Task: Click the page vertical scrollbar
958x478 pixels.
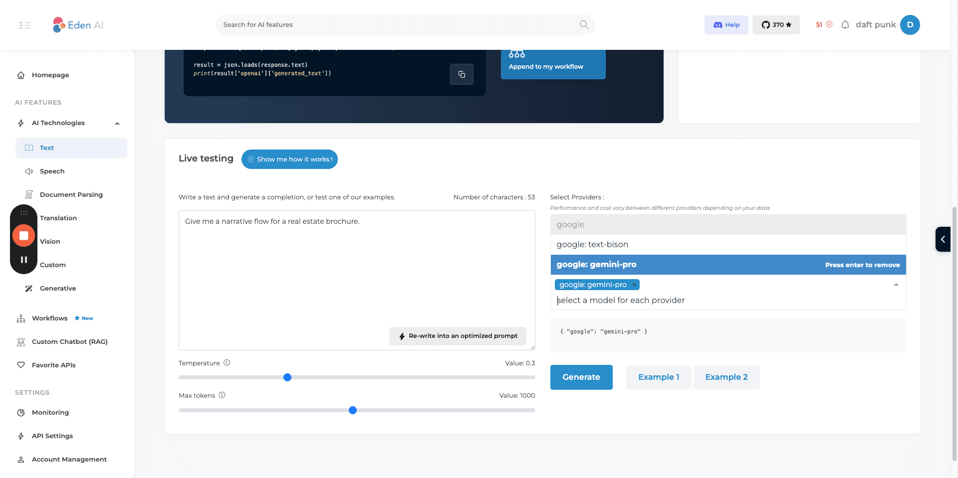Action: click(x=954, y=334)
